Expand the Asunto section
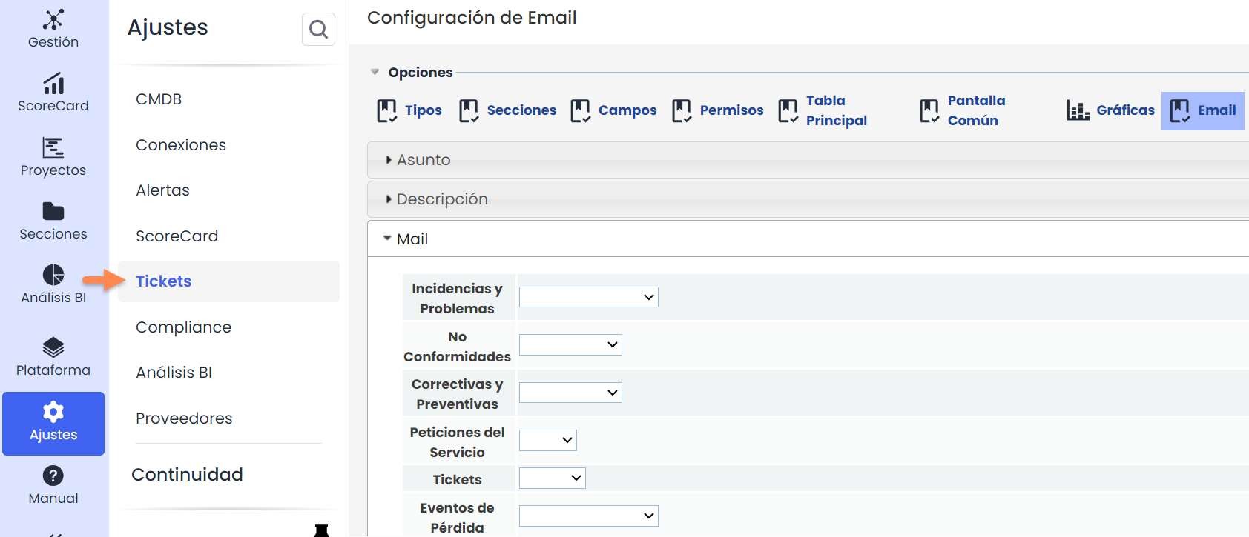The image size is (1249, 537). coord(389,160)
